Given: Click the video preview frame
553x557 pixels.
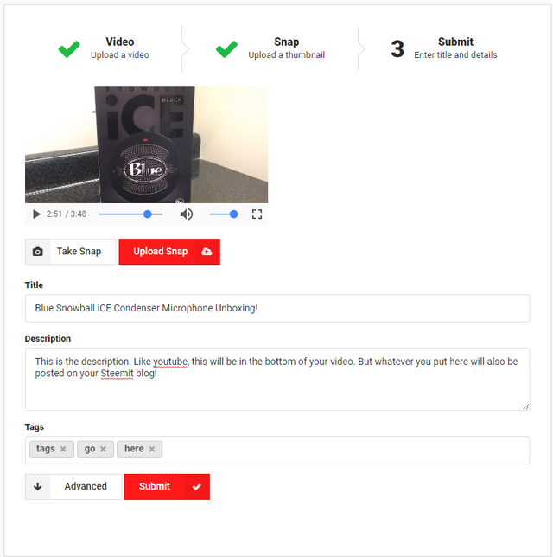Looking at the screenshot, I should (x=146, y=145).
